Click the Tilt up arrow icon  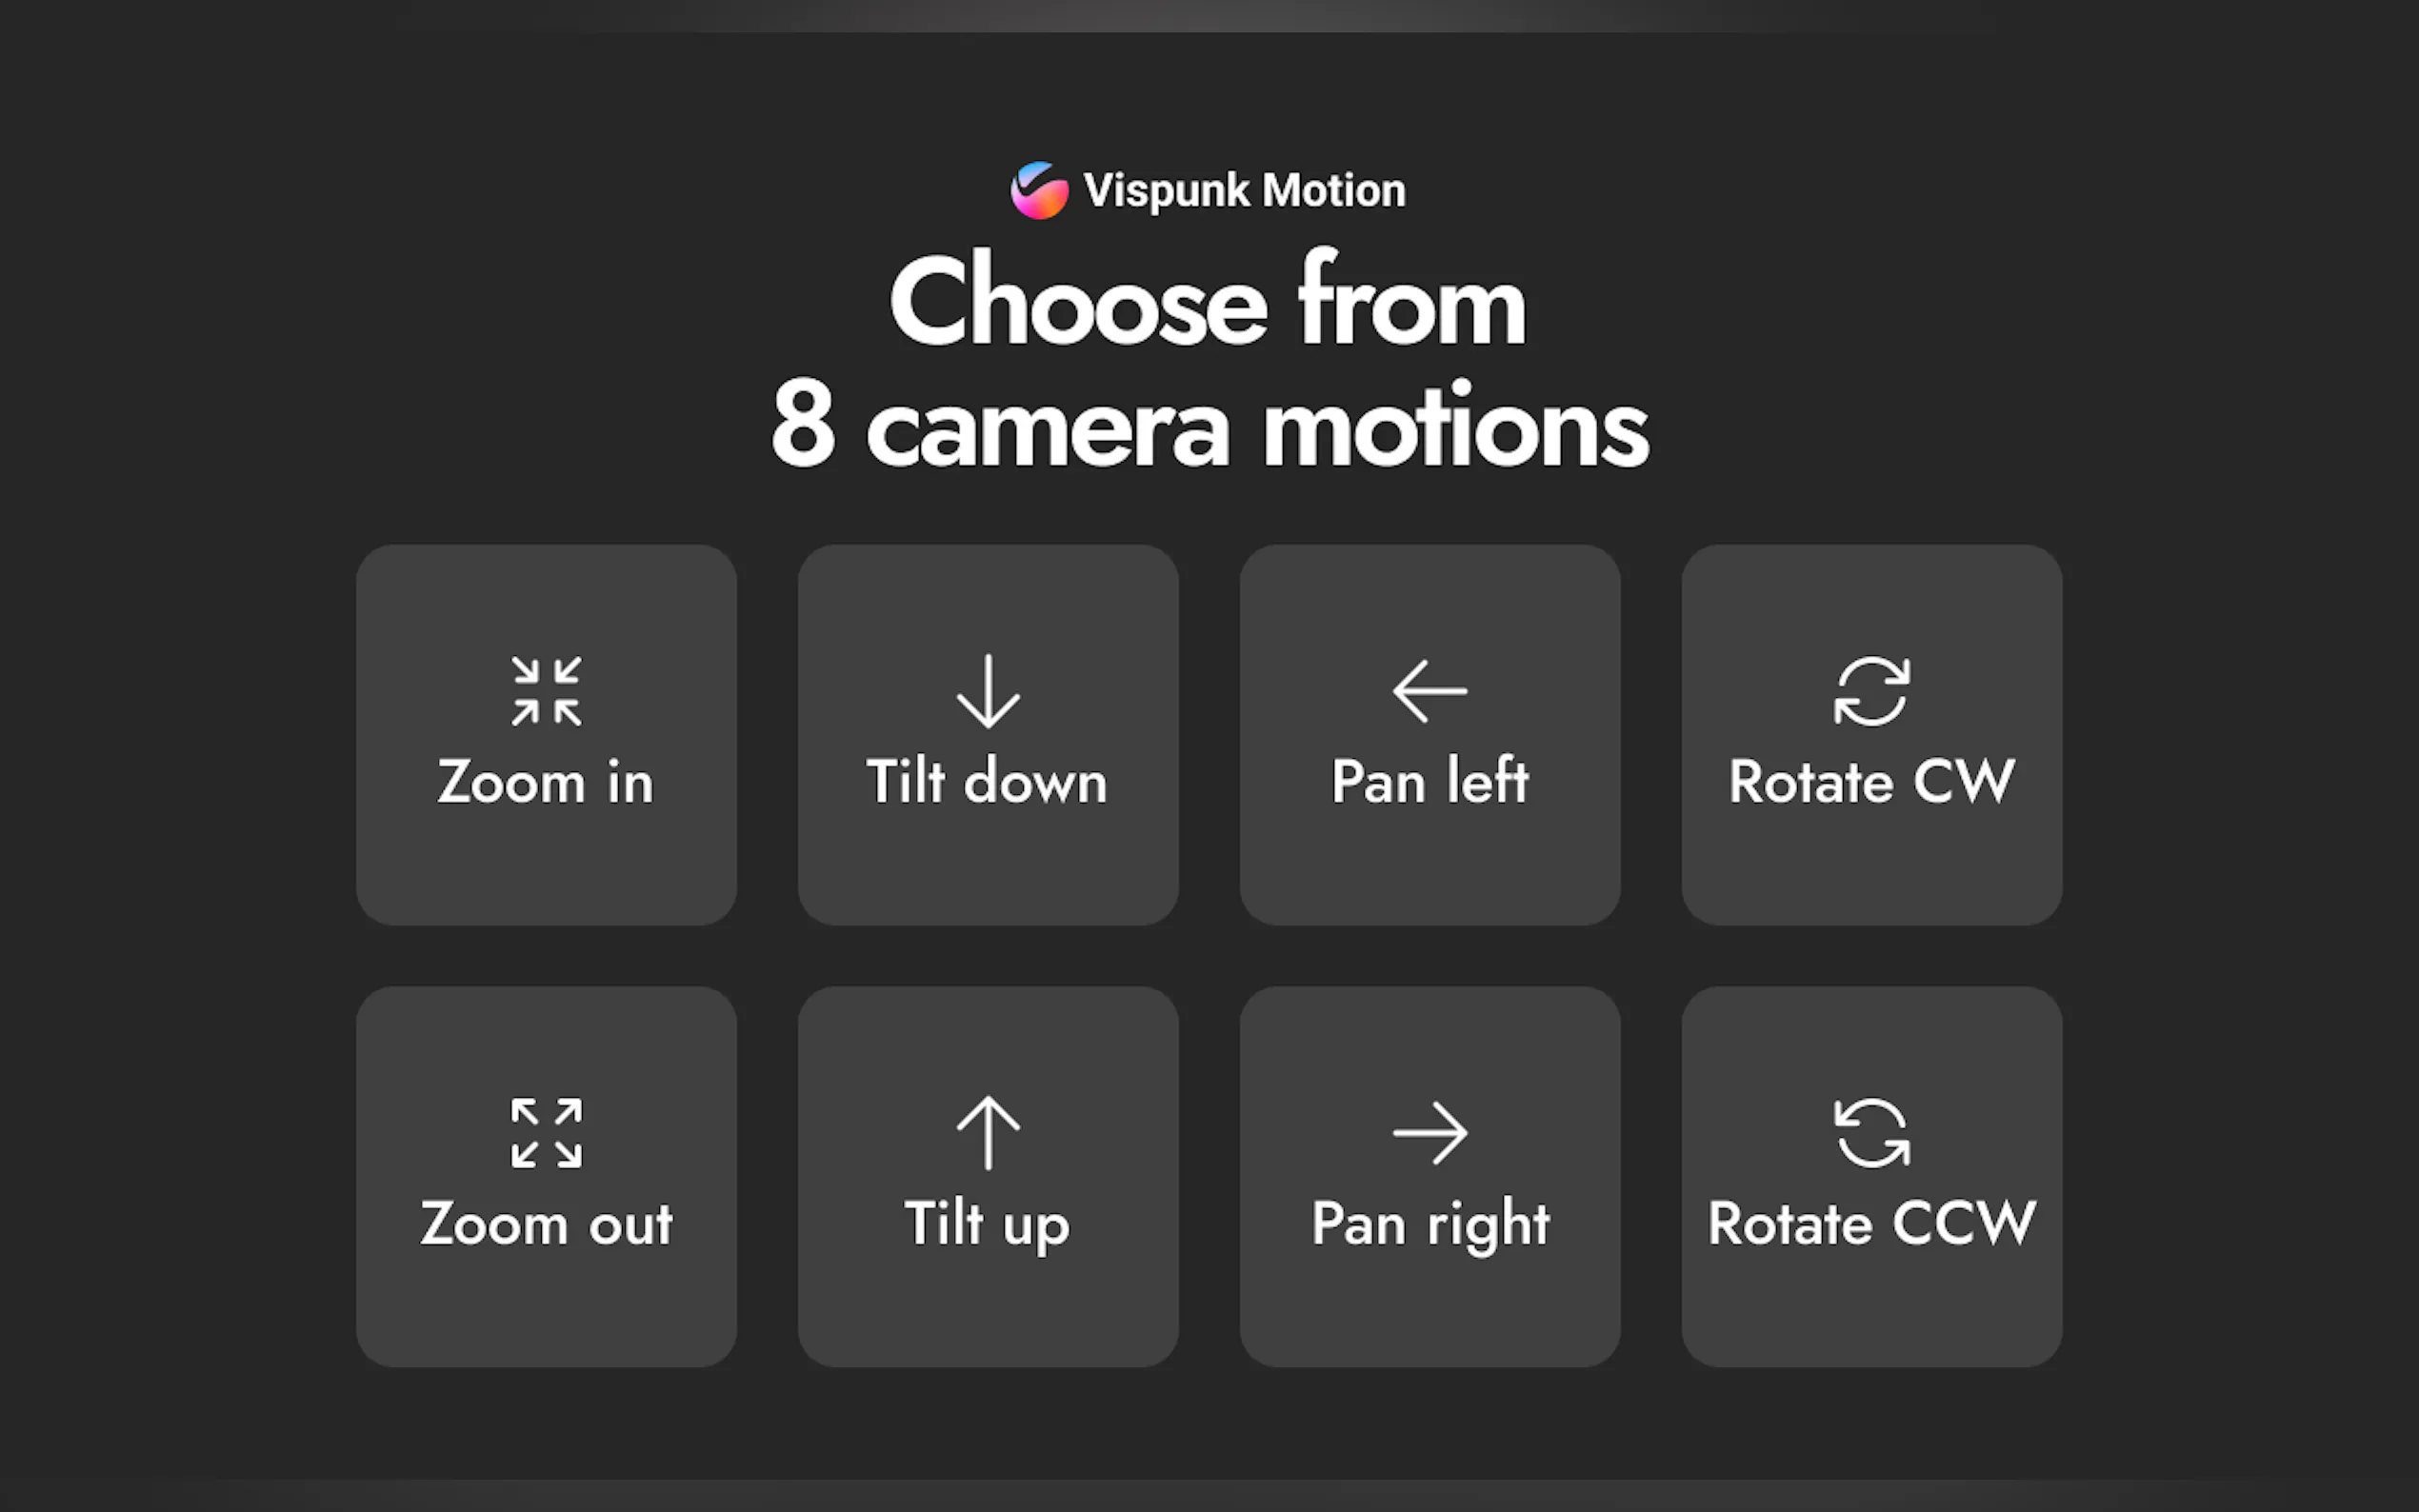(x=988, y=1133)
